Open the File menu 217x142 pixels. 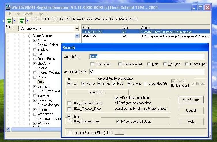click(9, 14)
